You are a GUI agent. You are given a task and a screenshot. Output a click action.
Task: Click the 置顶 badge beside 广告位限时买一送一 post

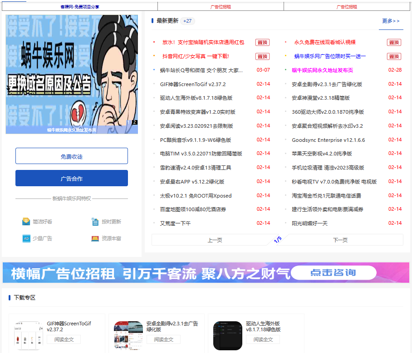pyautogui.click(x=394, y=56)
